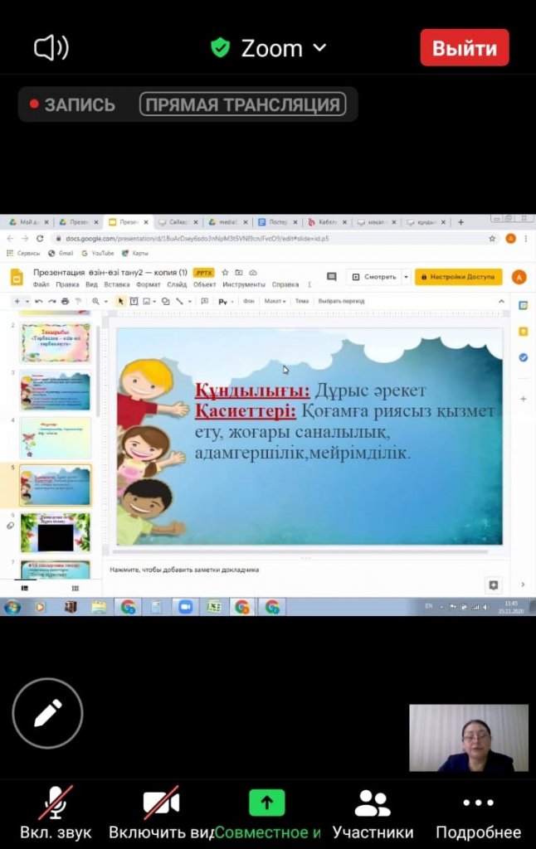
Task: Open comment history in Google Slides
Action: pos(332,277)
